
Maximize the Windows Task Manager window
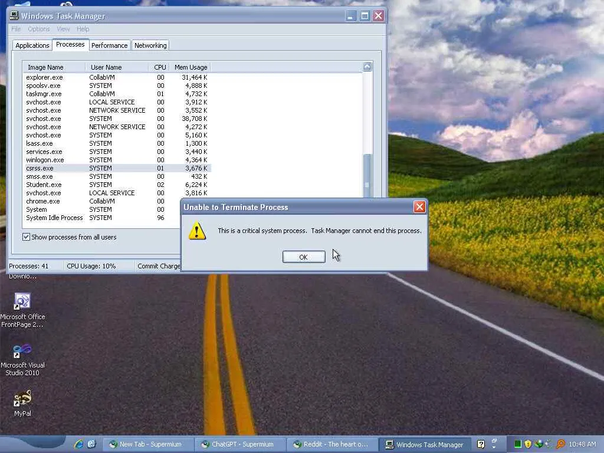click(x=365, y=16)
